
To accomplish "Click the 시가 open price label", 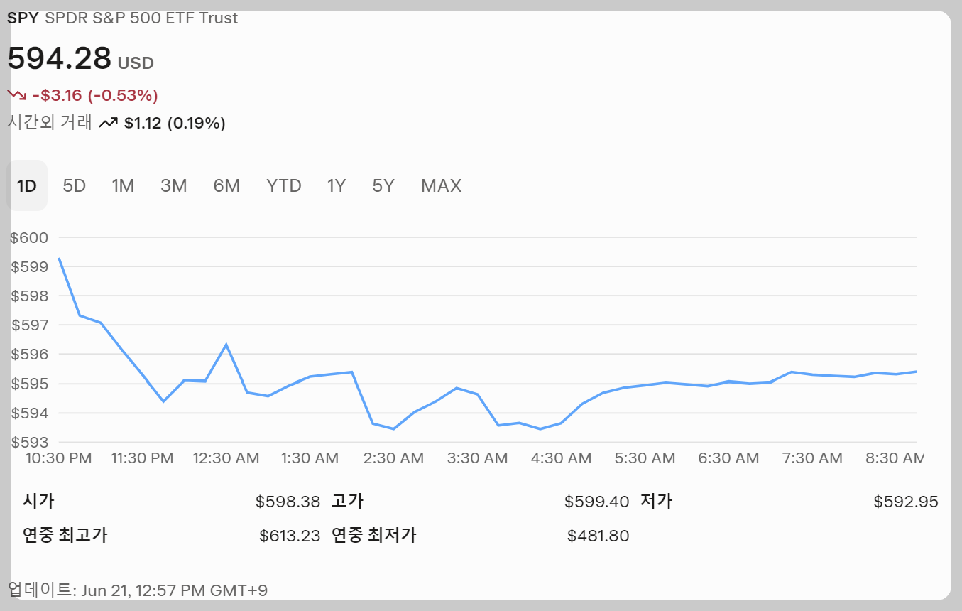I will 38,502.
